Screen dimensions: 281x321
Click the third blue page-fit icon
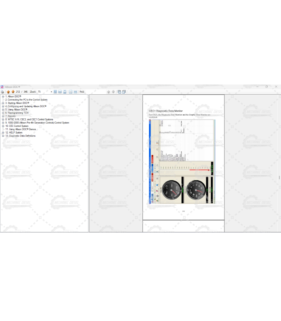pyautogui.click(x=65, y=92)
